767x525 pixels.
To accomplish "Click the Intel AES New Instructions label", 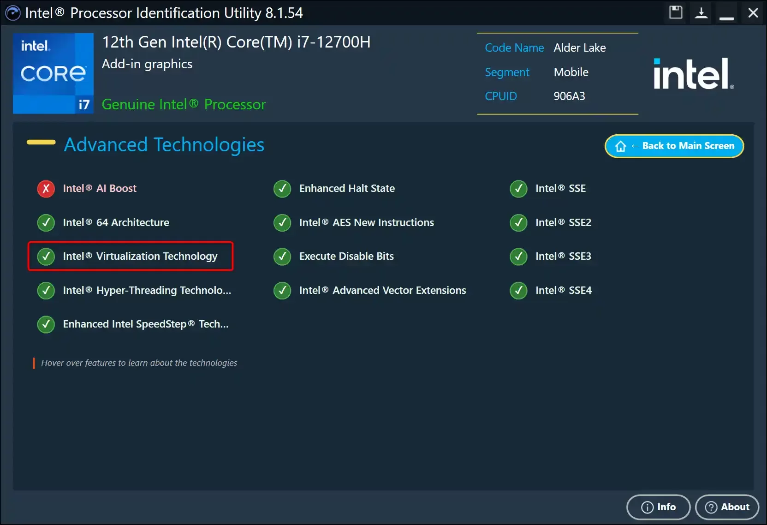I will [367, 222].
